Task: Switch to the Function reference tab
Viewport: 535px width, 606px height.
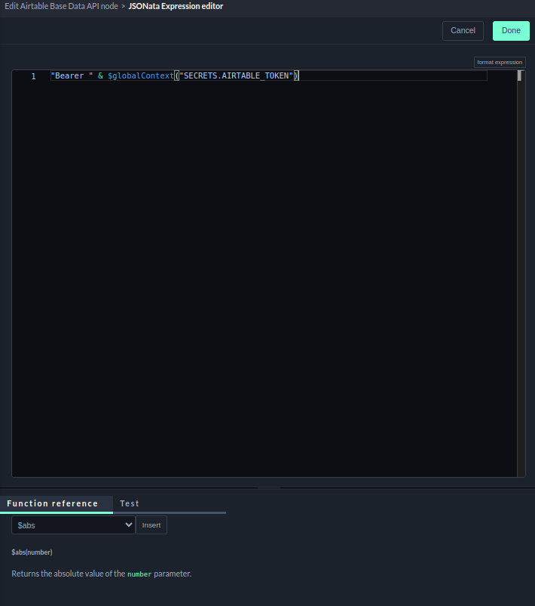Action: tap(53, 503)
